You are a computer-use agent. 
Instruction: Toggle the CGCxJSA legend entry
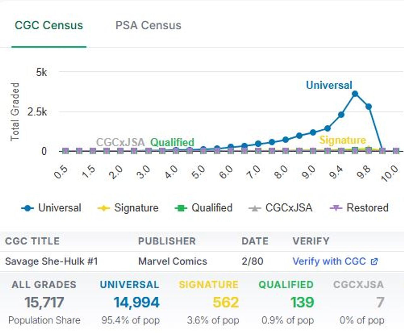tap(289, 208)
